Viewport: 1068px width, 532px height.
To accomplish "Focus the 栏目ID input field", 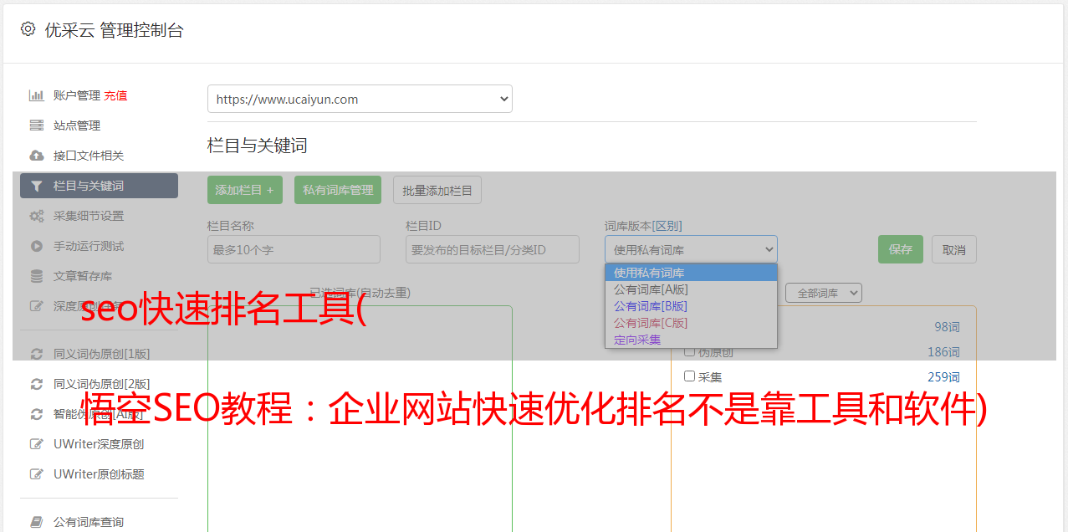I will click(493, 249).
